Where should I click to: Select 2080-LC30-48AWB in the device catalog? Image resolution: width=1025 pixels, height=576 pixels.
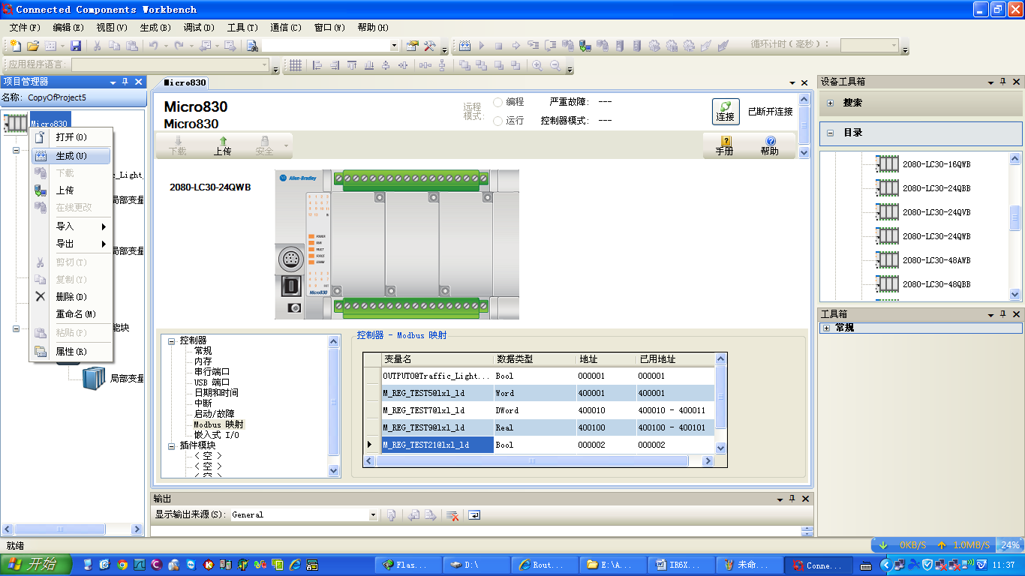click(936, 260)
